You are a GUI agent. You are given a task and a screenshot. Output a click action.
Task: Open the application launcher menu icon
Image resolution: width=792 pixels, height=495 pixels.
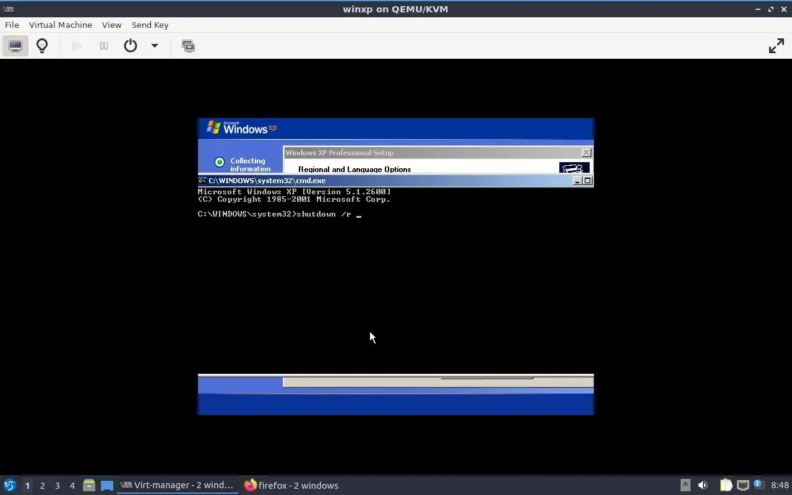tap(10, 485)
